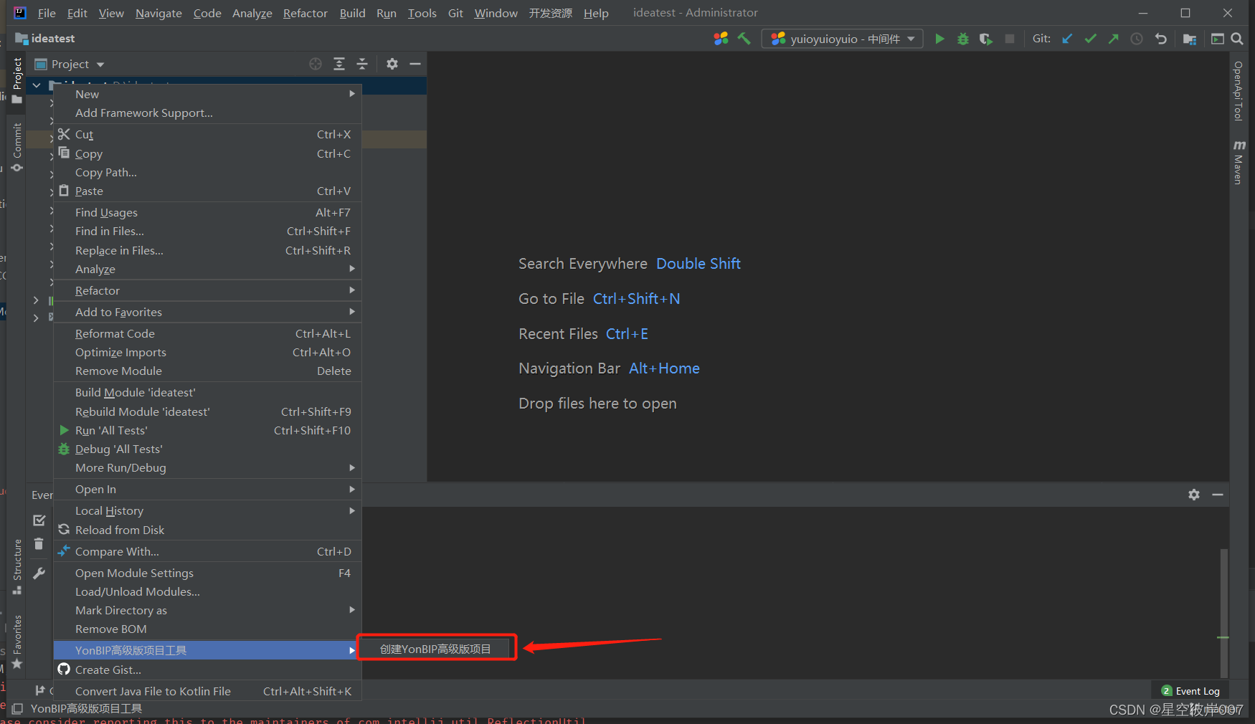Expand the Analyze submenu
The width and height of the screenshot is (1255, 724).
click(x=208, y=269)
